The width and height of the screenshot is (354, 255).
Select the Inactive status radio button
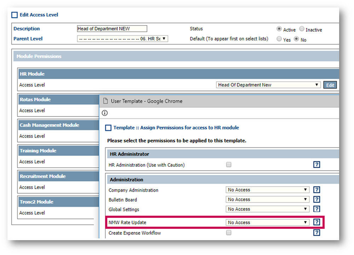click(x=302, y=29)
